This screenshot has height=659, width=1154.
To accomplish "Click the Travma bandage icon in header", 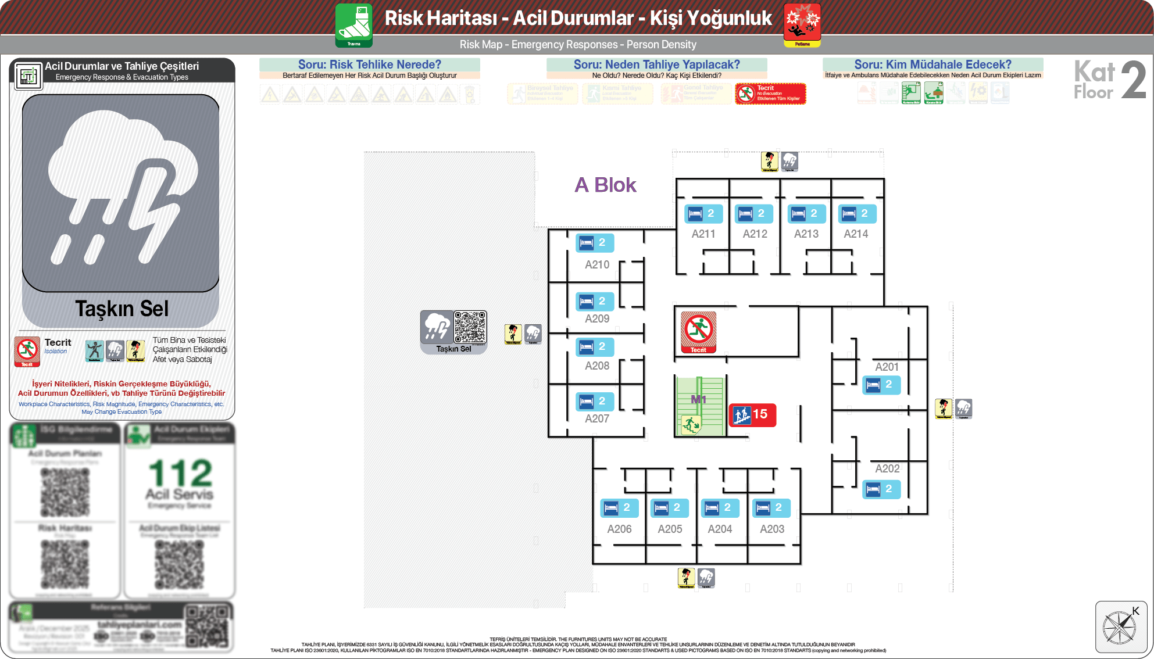I will 353,25.
